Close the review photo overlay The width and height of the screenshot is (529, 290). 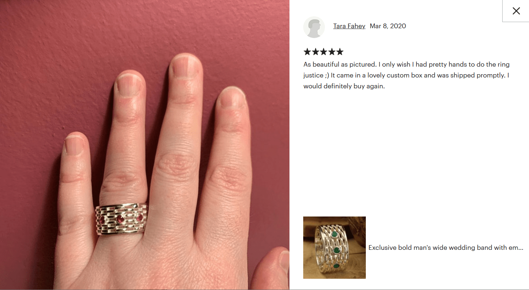516,11
